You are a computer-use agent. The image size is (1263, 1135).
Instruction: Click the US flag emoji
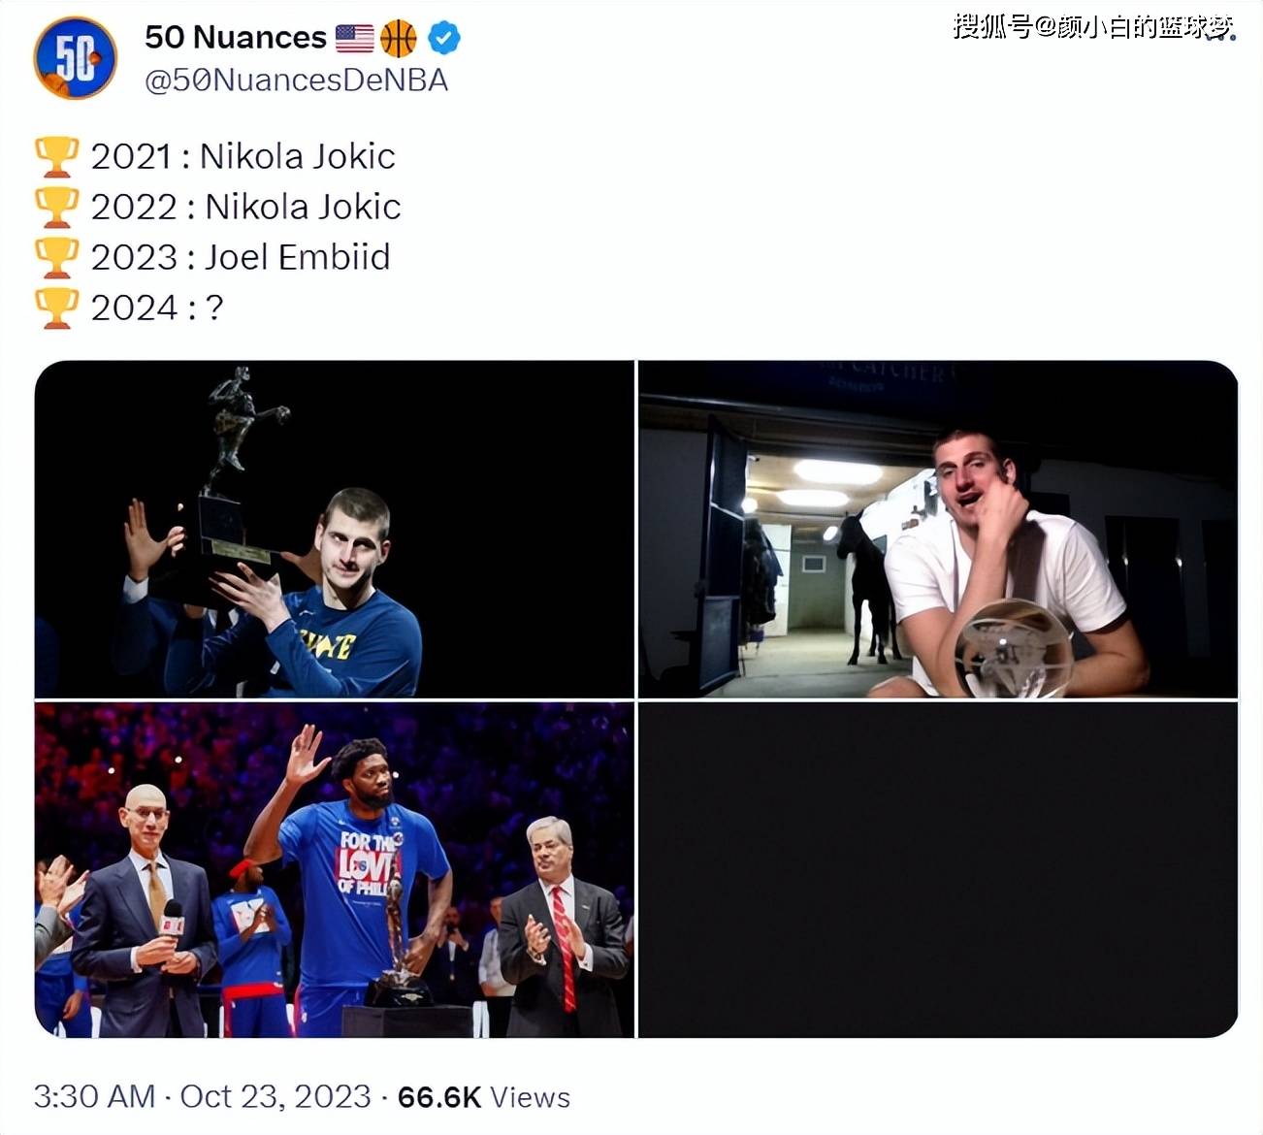[355, 39]
